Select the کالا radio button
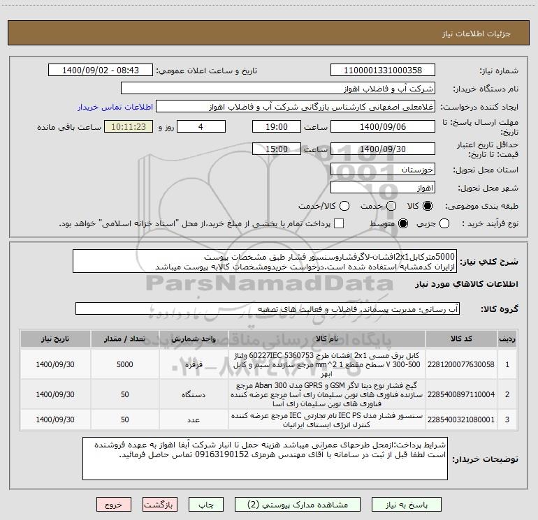This screenshot has width=538, height=520. tap(428, 206)
